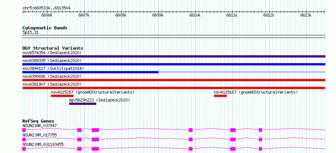
Task: Click the 6608k ruler tick label
Action: (x=121, y=15)
